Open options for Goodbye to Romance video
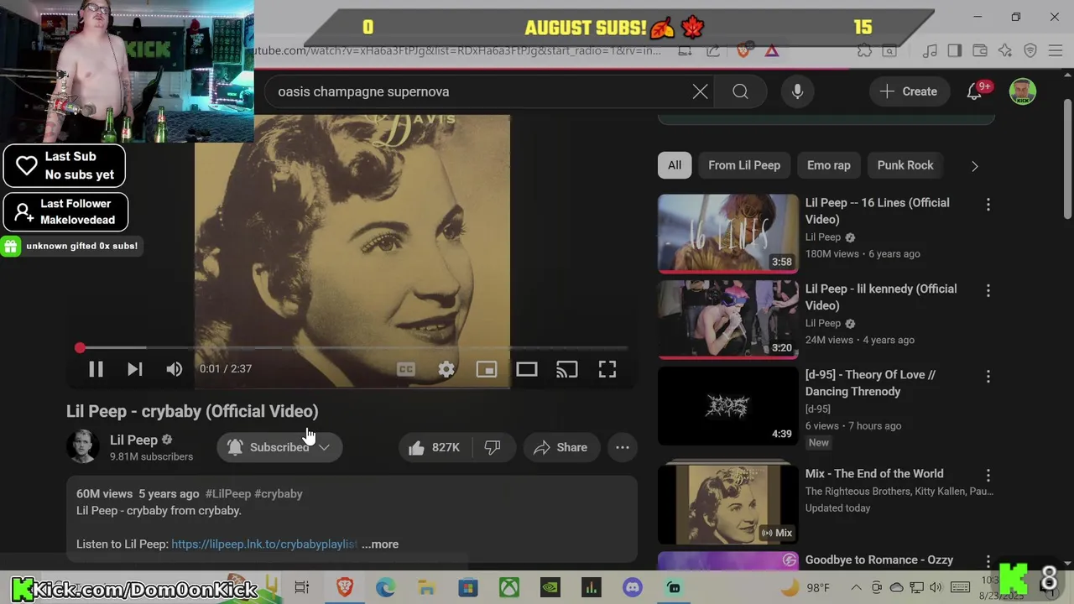The height and width of the screenshot is (604, 1074). (x=988, y=561)
